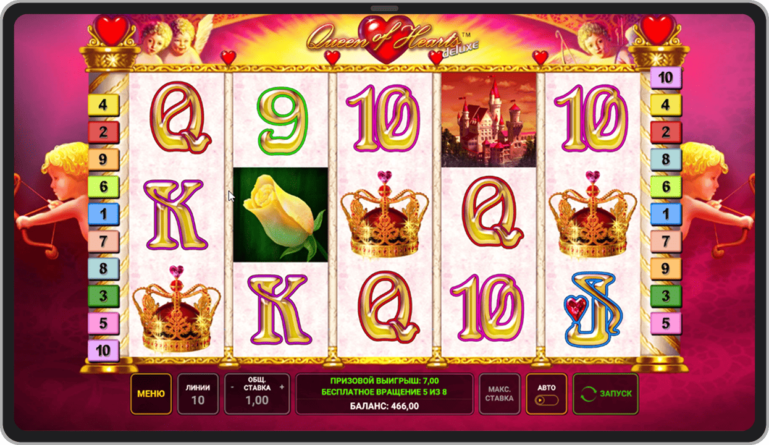
Task: Select payline 4 on the left column
Action: [103, 105]
